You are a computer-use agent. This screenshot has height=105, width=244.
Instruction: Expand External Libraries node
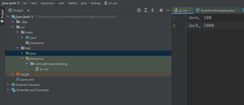pyautogui.click(x=8, y=85)
